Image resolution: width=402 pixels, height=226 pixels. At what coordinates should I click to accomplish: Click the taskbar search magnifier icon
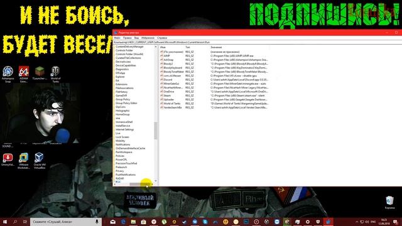(x=15, y=222)
